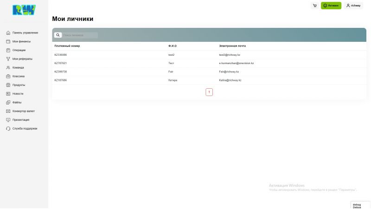Go to the Продукты section
Image resolution: width=371 pixels, height=209 pixels.
(19, 85)
